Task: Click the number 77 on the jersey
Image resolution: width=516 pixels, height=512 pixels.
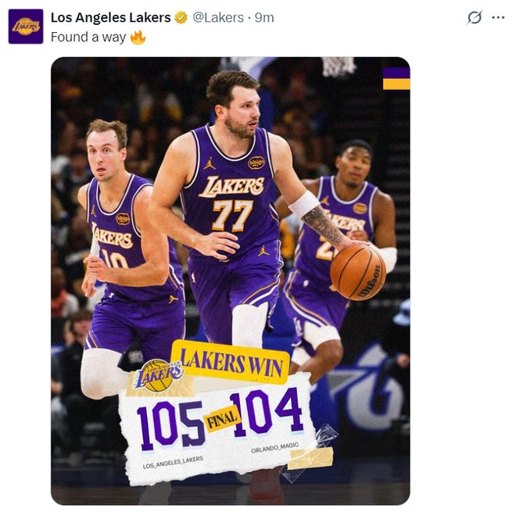Action: click(x=231, y=216)
